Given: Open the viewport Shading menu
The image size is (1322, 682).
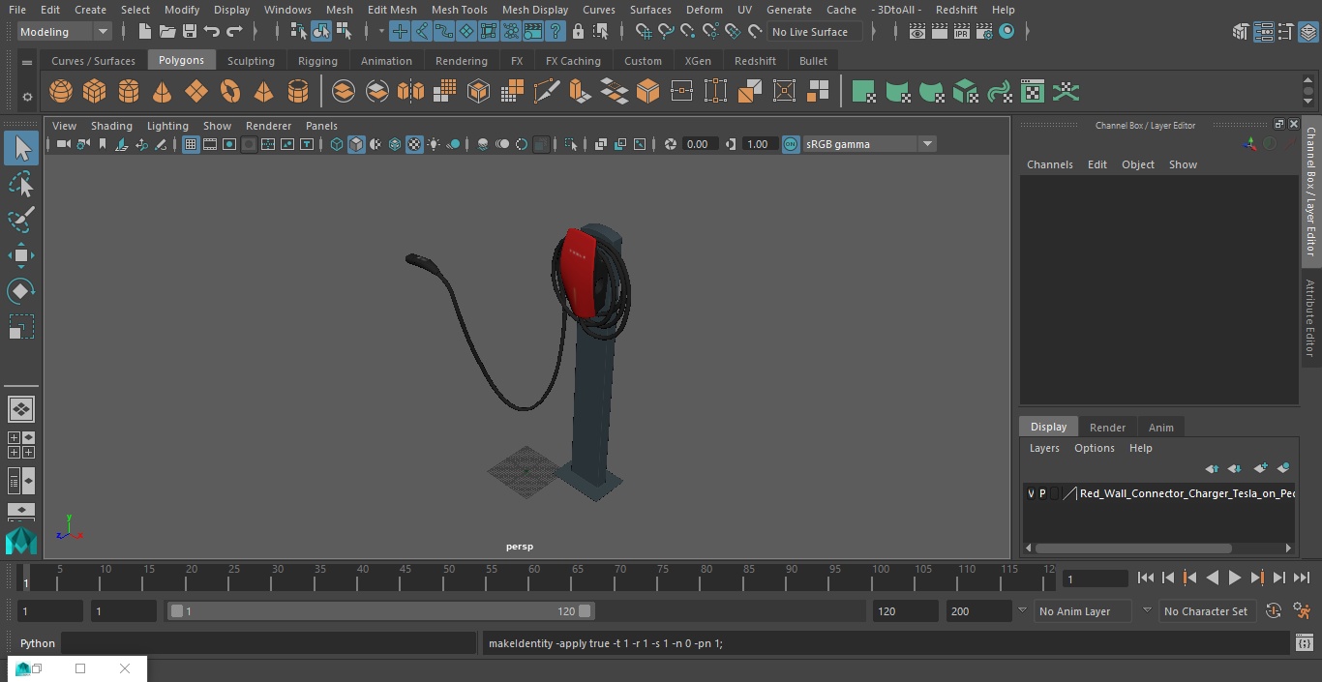Looking at the screenshot, I should (111, 126).
